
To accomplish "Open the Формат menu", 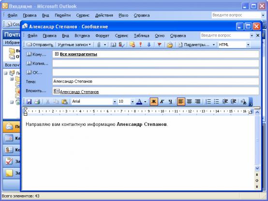I will pos(102,35).
